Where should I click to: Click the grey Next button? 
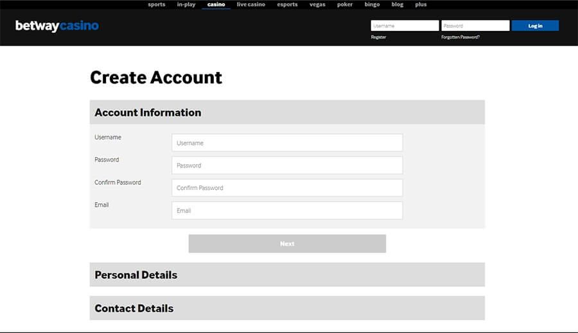click(287, 243)
